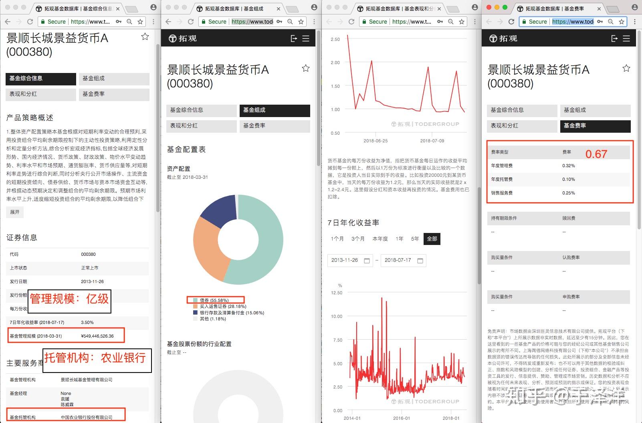Favorite the fund with star in 基金综合信息 window
Viewport: 642px width, 423px height.
point(145,37)
